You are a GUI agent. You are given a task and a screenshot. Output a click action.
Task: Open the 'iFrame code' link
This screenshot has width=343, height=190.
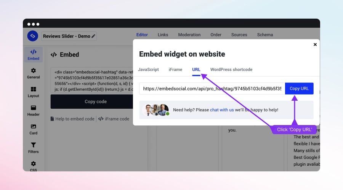tap(114, 119)
